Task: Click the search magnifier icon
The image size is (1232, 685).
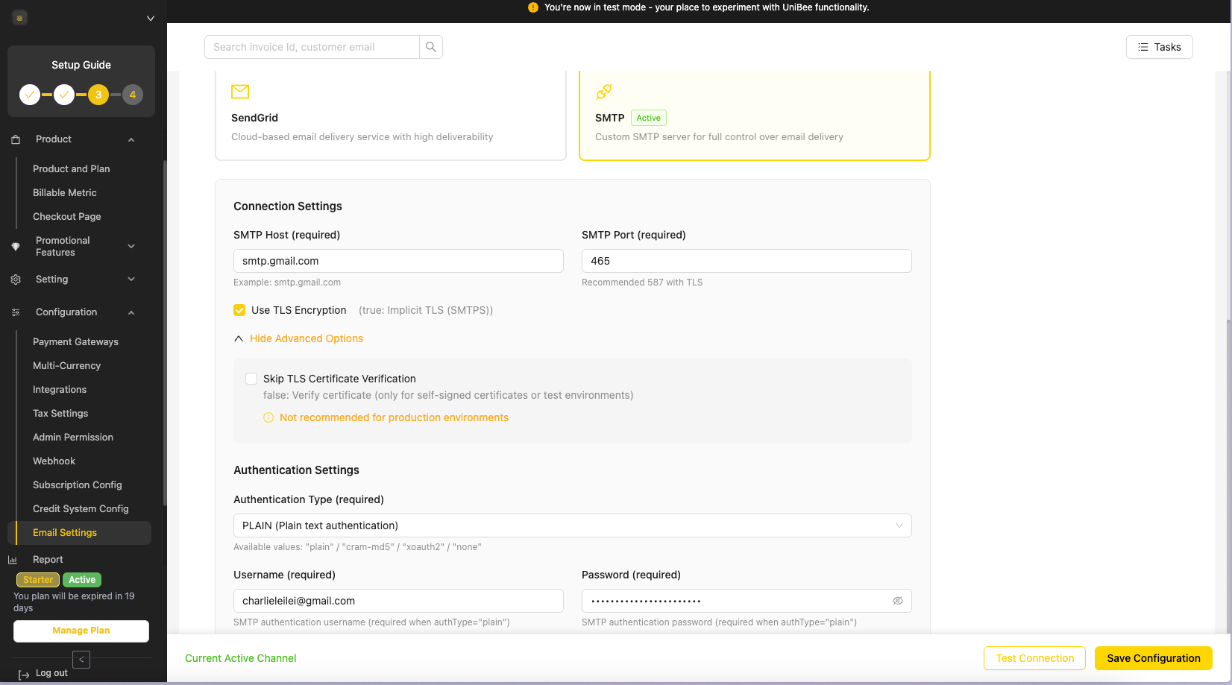Action: pyautogui.click(x=430, y=46)
